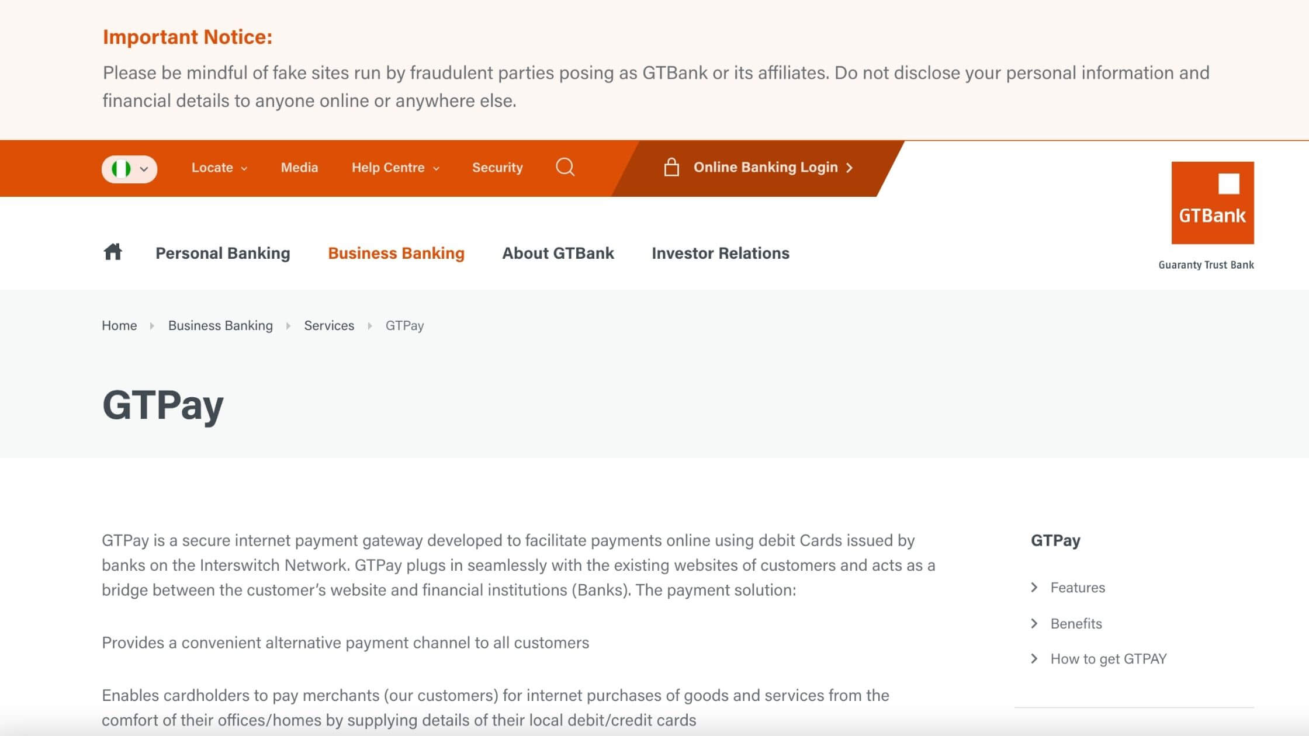The image size is (1309, 736).
Task: Click the Important Notice heading
Action: (188, 37)
